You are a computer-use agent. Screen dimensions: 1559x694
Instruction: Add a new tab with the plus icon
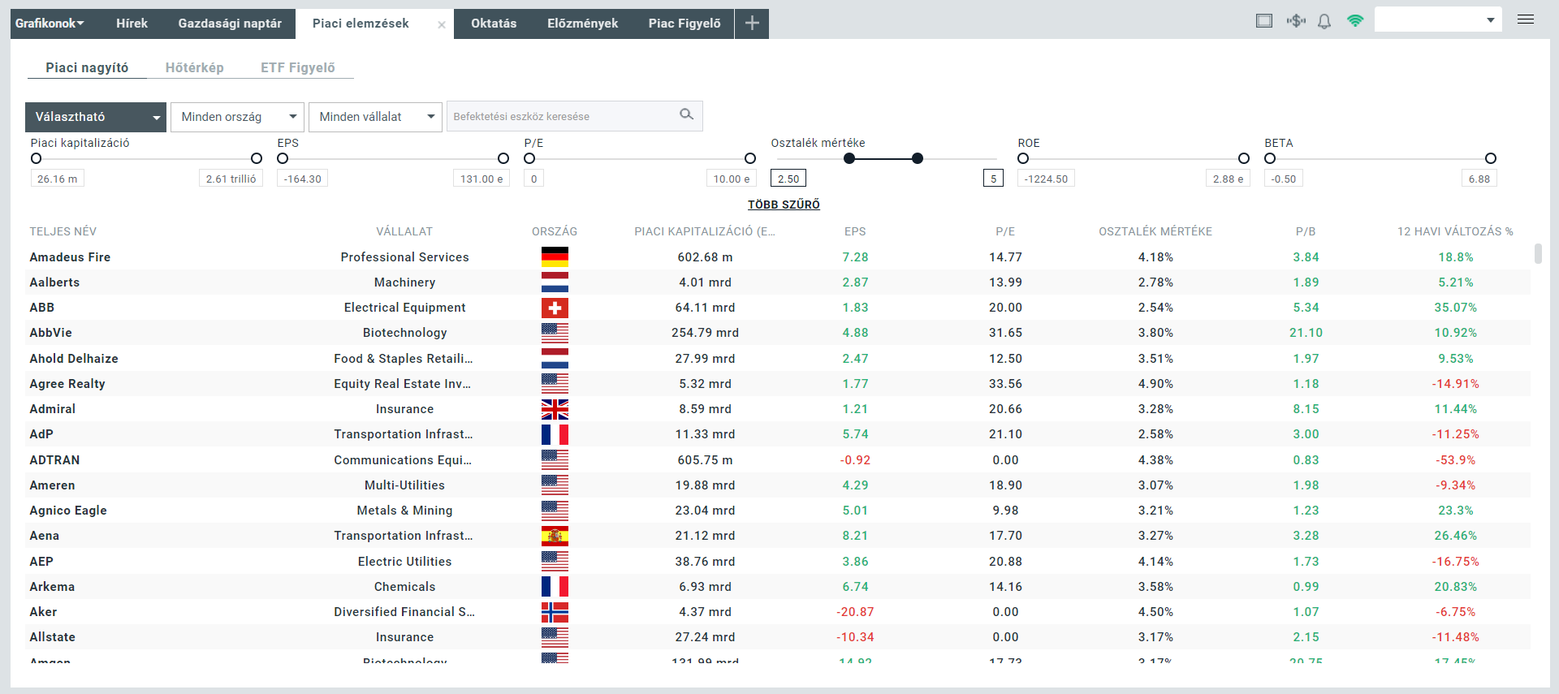752,24
